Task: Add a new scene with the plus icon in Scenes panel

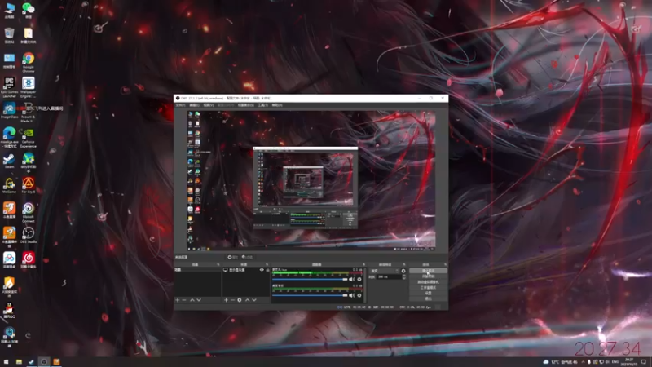Action: point(178,300)
